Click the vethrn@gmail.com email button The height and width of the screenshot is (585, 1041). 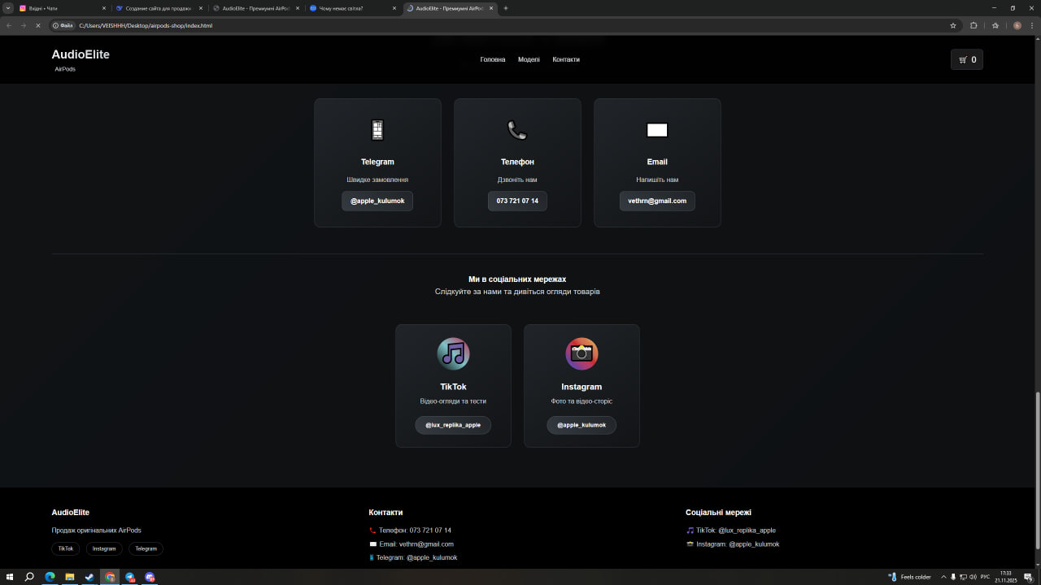tap(657, 201)
